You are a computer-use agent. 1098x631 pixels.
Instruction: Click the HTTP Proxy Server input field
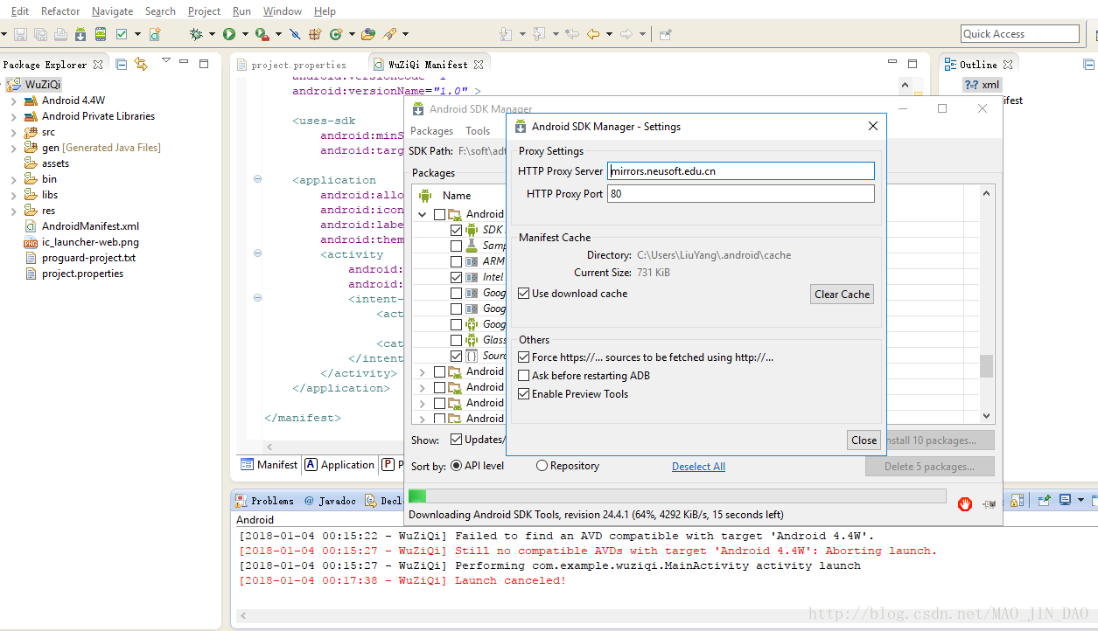(x=741, y=171)
